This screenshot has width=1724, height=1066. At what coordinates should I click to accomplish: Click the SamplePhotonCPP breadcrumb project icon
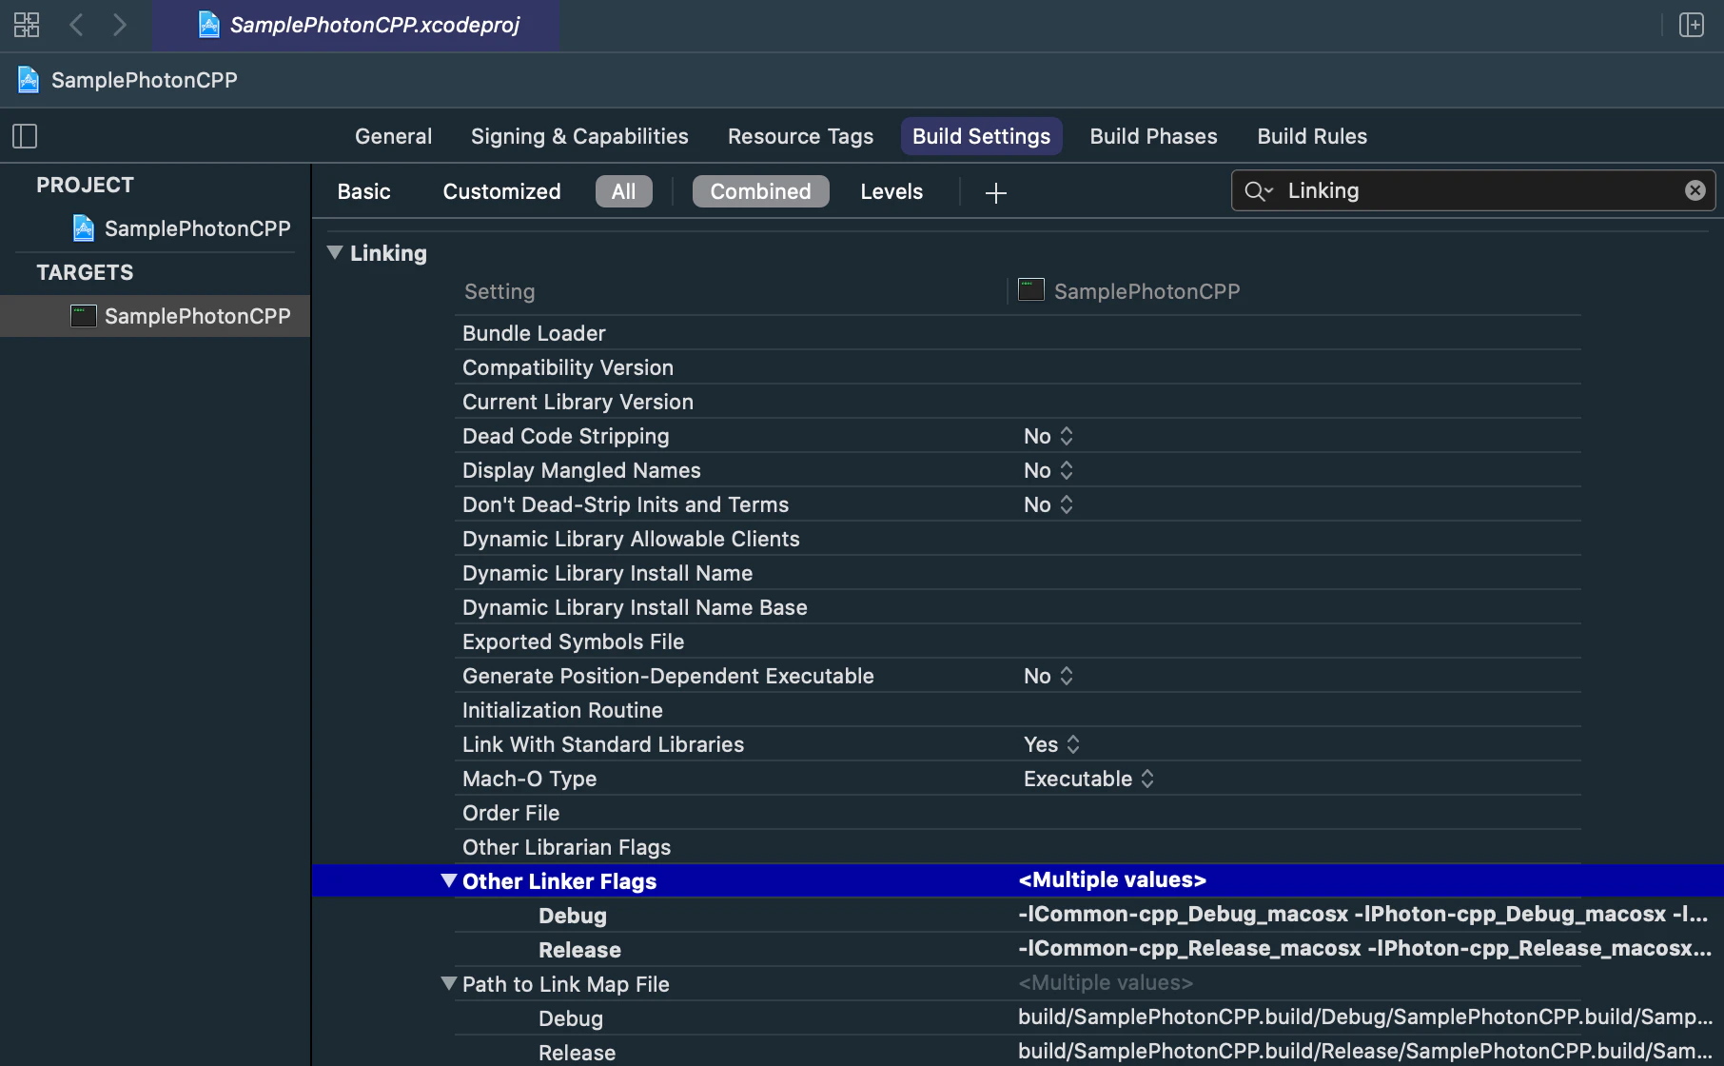point(29,80)
